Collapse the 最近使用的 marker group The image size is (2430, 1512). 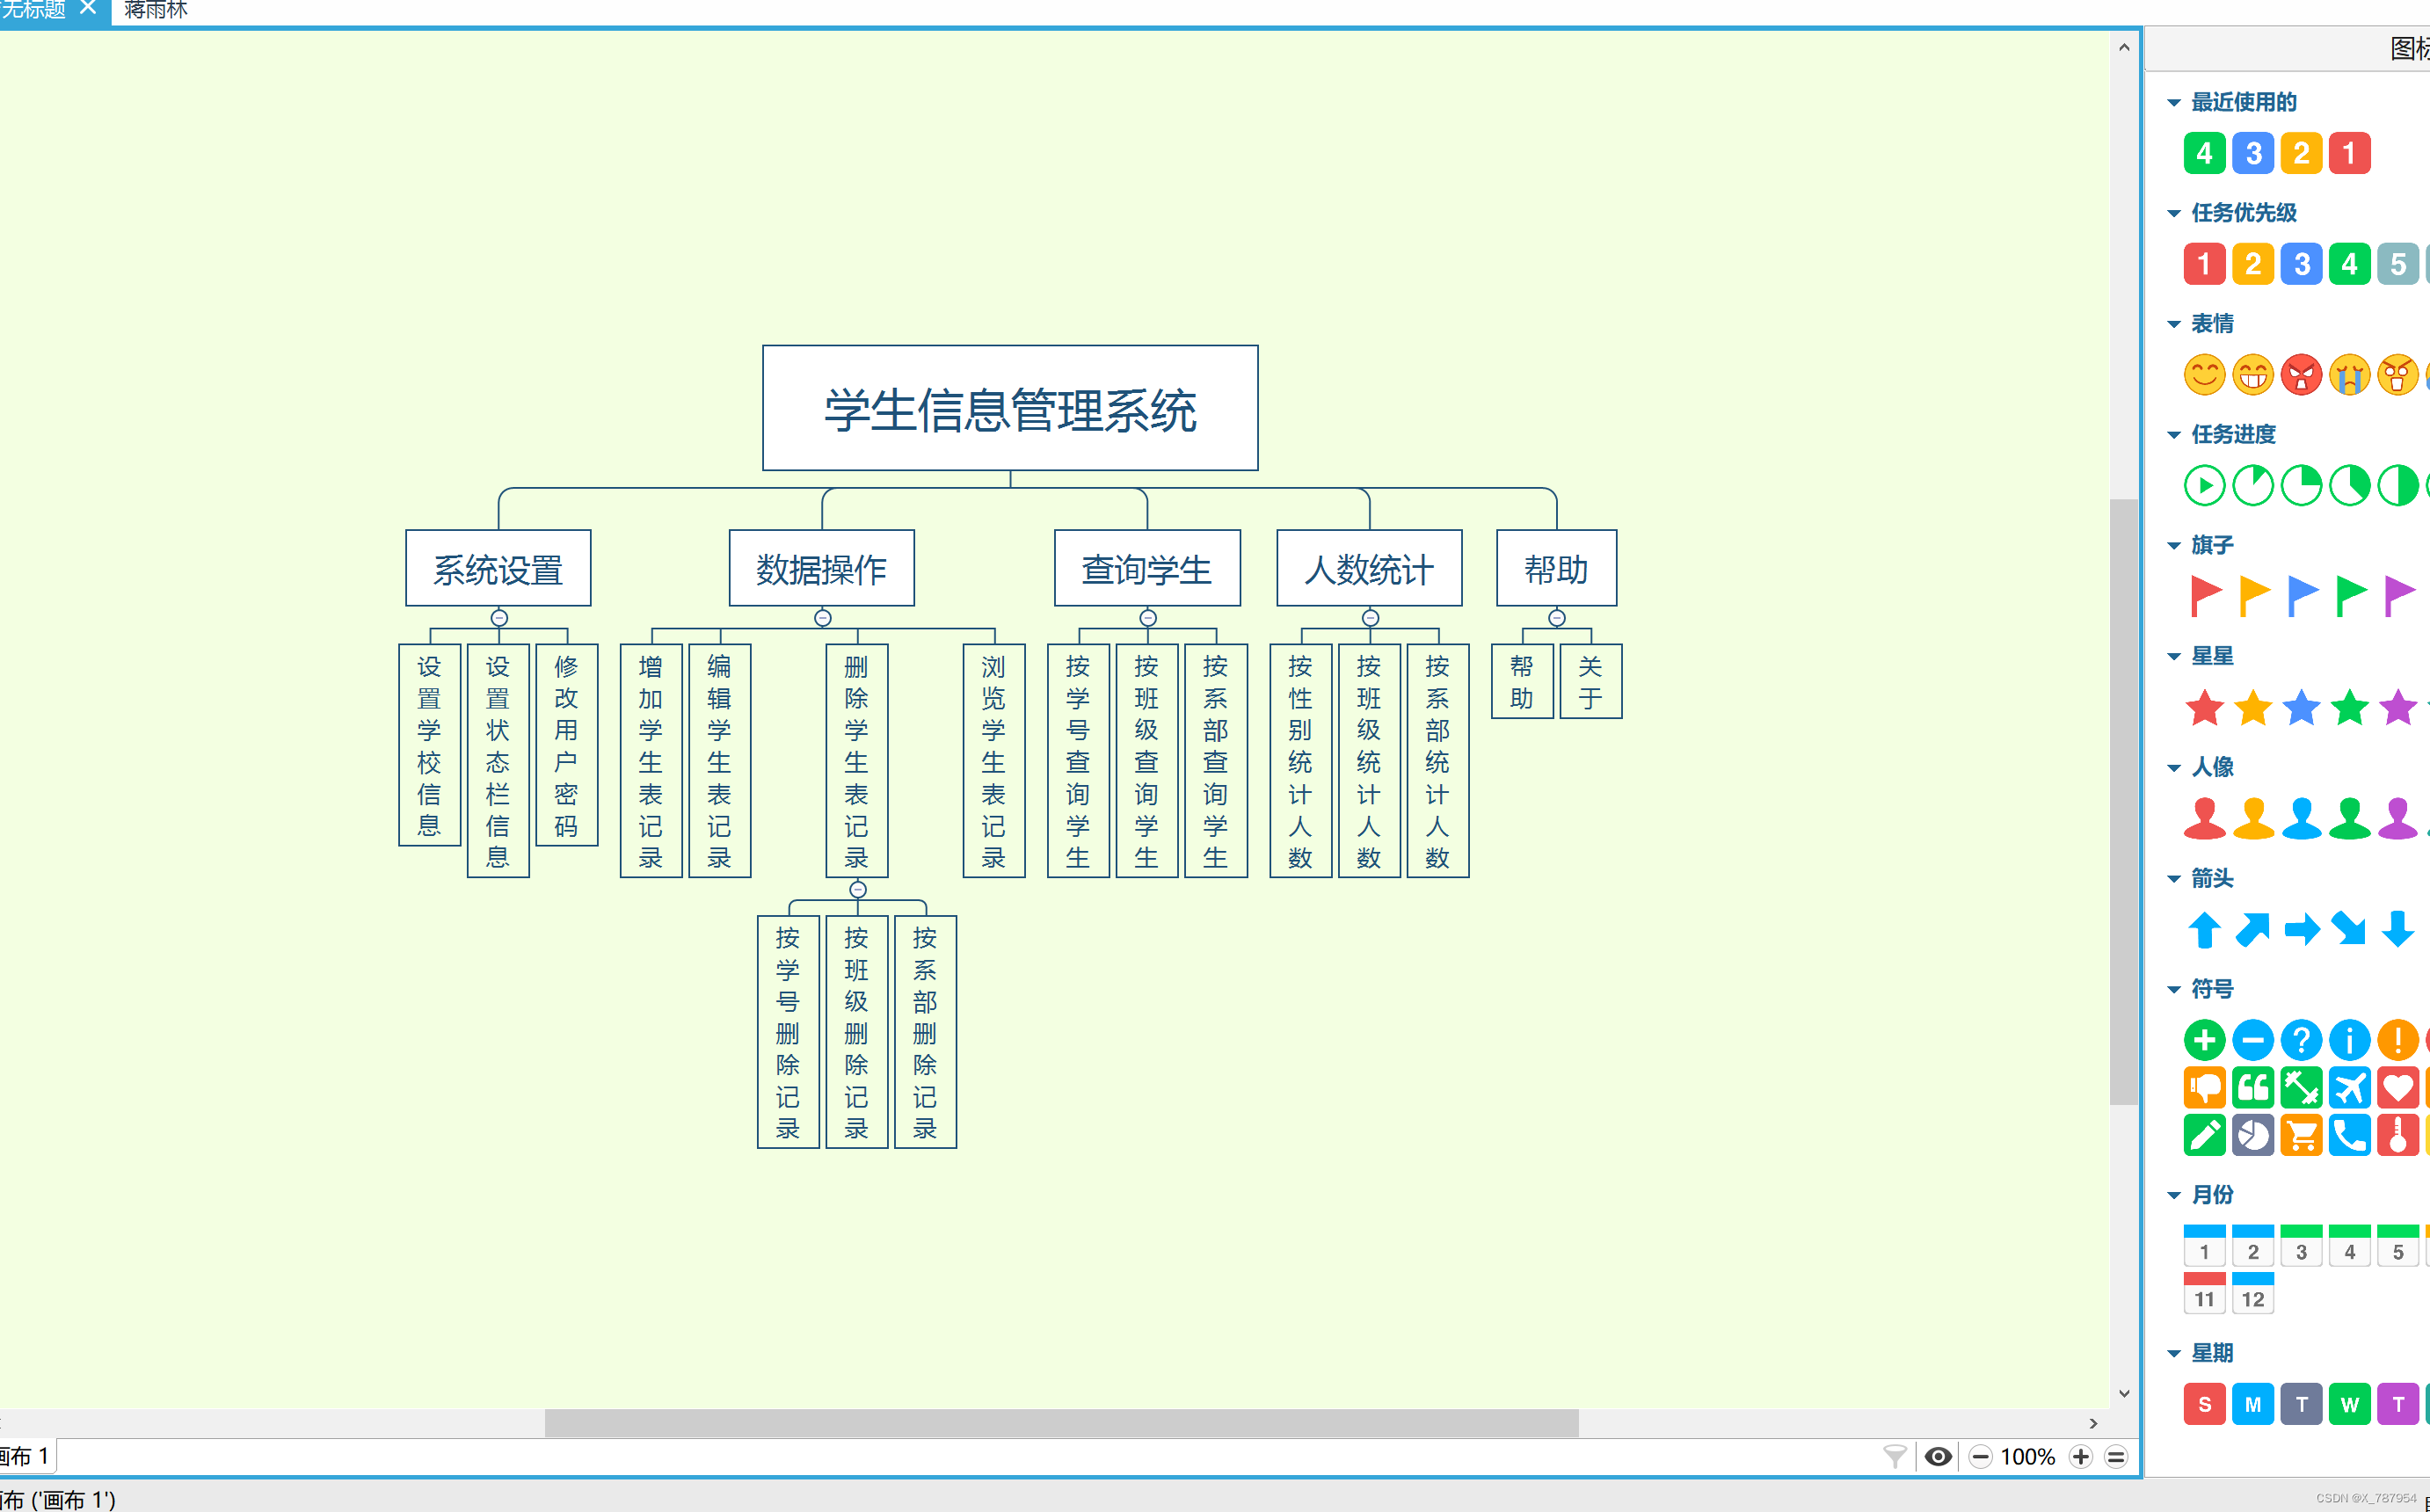point(2173,103)
